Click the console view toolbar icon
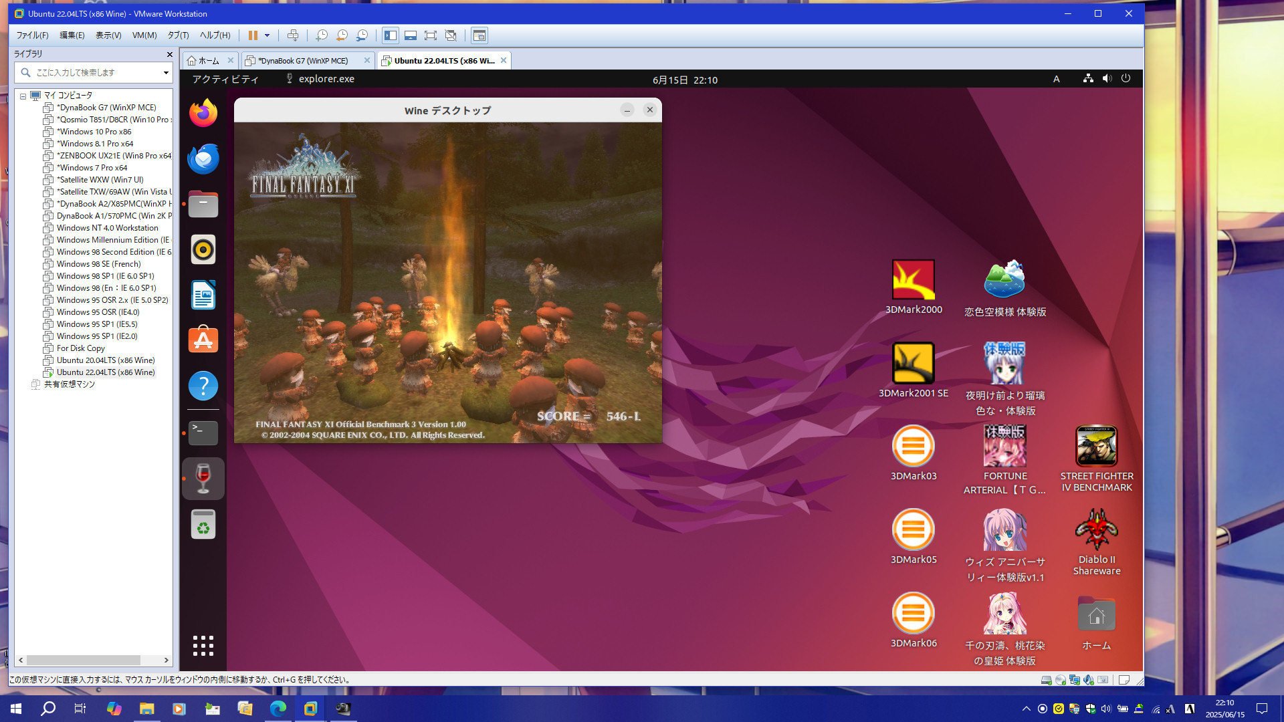This screenshot has width=1284, height=722. (479, 35)
